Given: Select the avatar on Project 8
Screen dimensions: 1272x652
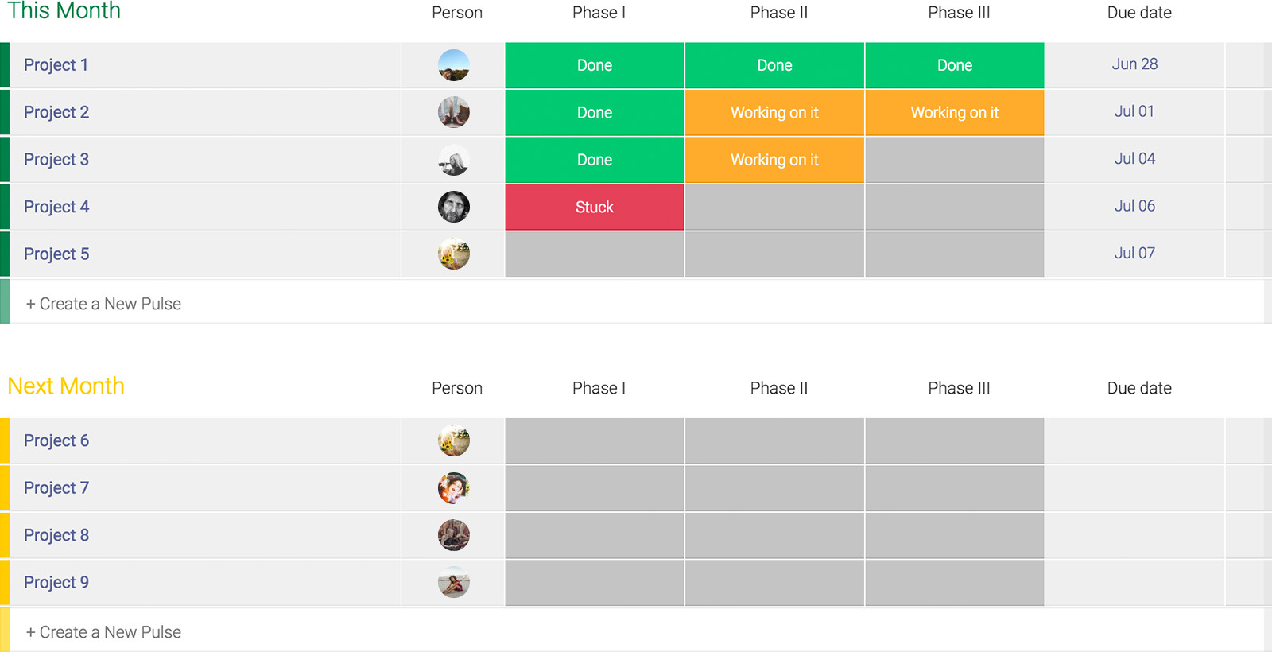Looking at the screenshot, I should pyautogui.click(x=453, y=535).
